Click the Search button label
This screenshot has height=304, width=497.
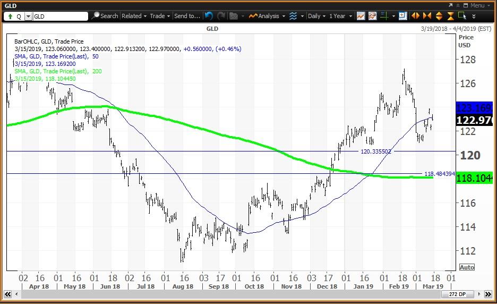(x=109, y=16)
